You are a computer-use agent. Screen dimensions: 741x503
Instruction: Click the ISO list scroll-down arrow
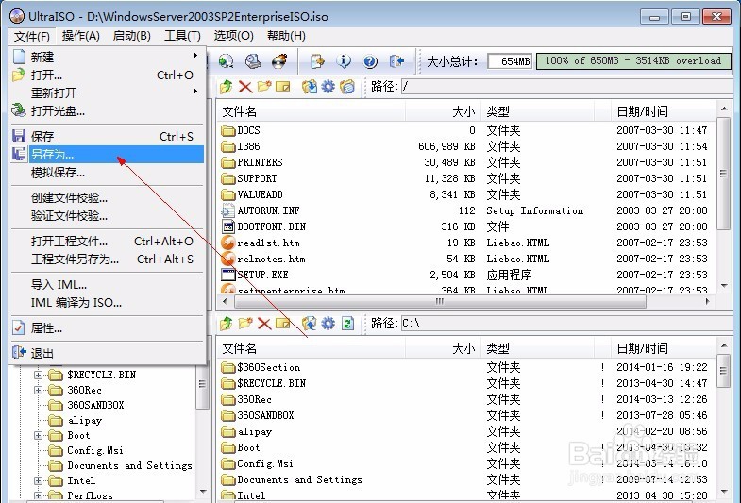(x=724, y=286)
